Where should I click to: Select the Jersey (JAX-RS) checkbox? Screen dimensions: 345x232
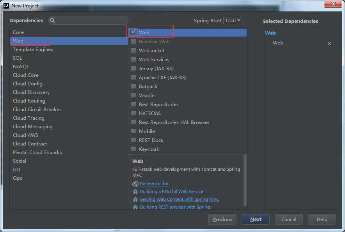coord(133,68)
